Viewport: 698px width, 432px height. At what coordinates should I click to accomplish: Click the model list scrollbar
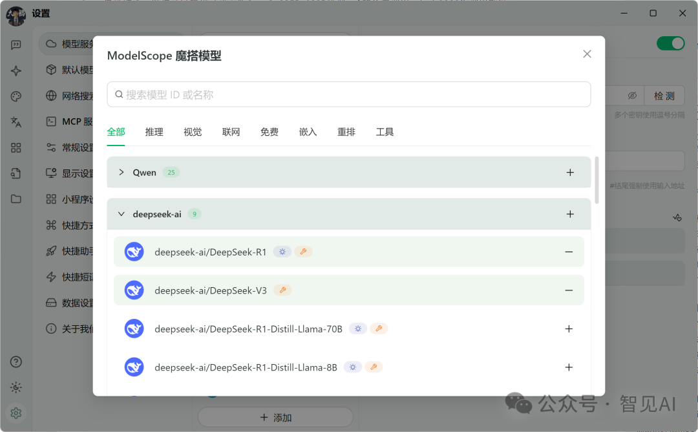pyautogui.click(x=597, y=180)
